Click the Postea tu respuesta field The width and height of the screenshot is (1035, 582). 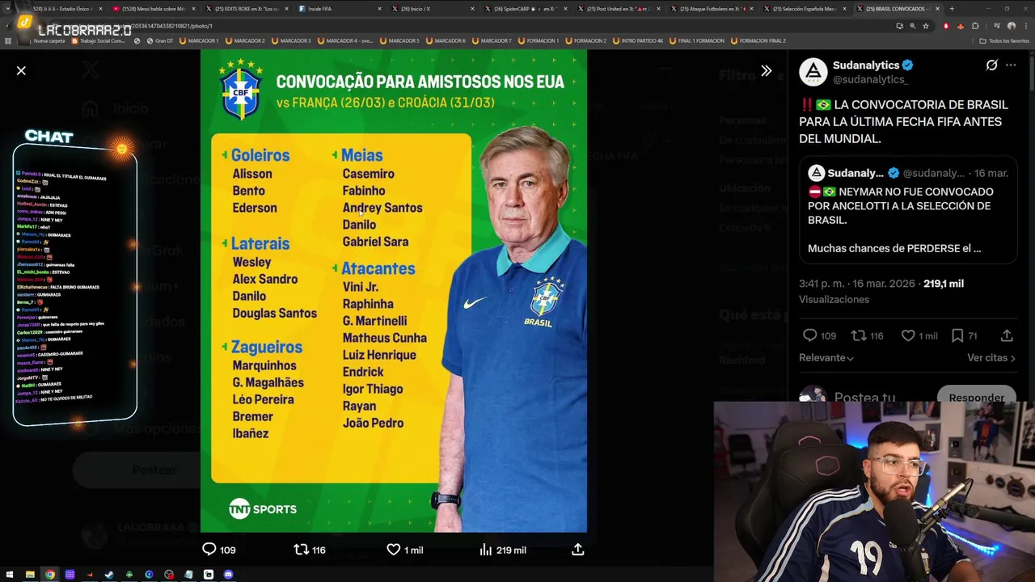[864, 397]
